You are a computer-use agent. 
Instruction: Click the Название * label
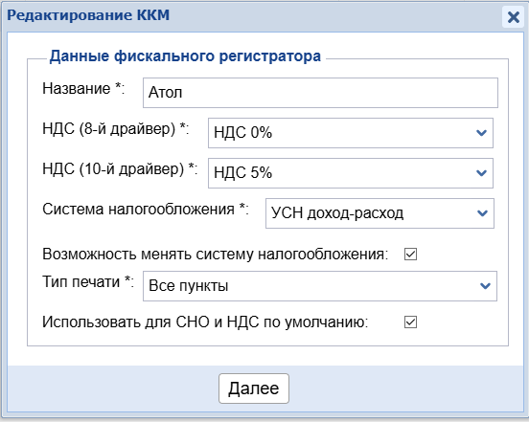(x=83, y=89)
